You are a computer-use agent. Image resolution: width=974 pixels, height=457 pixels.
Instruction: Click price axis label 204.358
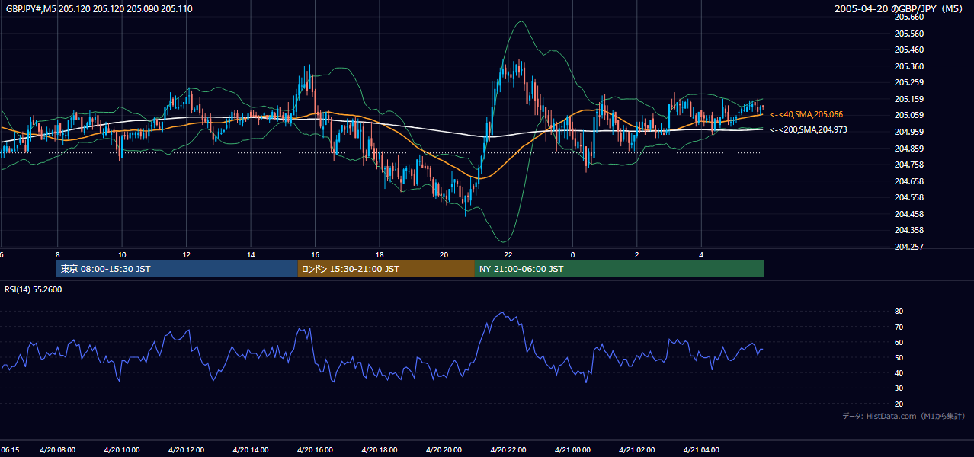pos(909,230)
